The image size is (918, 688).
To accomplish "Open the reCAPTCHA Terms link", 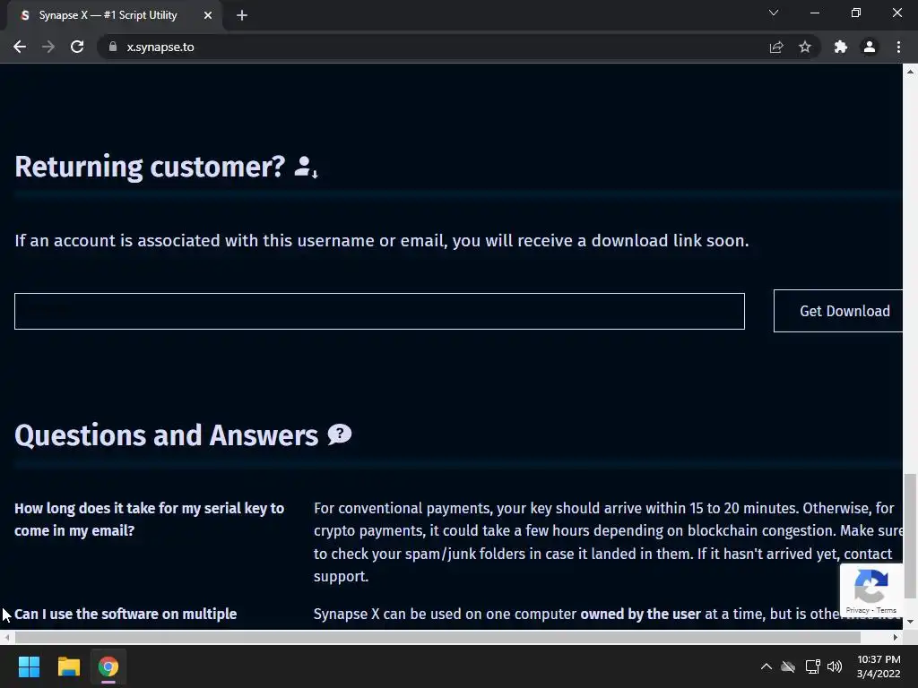I will pyautogui.click(x=887, y=610).
